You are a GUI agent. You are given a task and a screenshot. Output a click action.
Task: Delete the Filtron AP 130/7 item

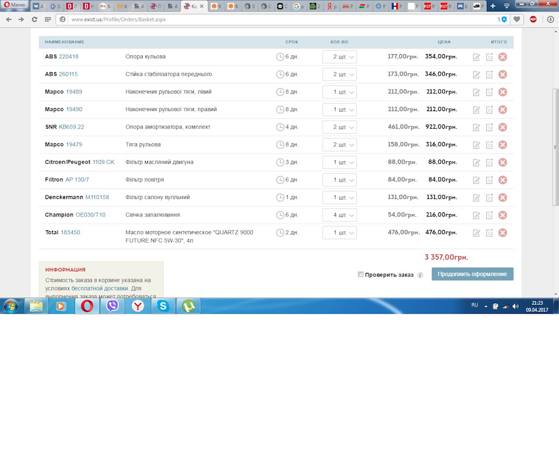(503, 180)
